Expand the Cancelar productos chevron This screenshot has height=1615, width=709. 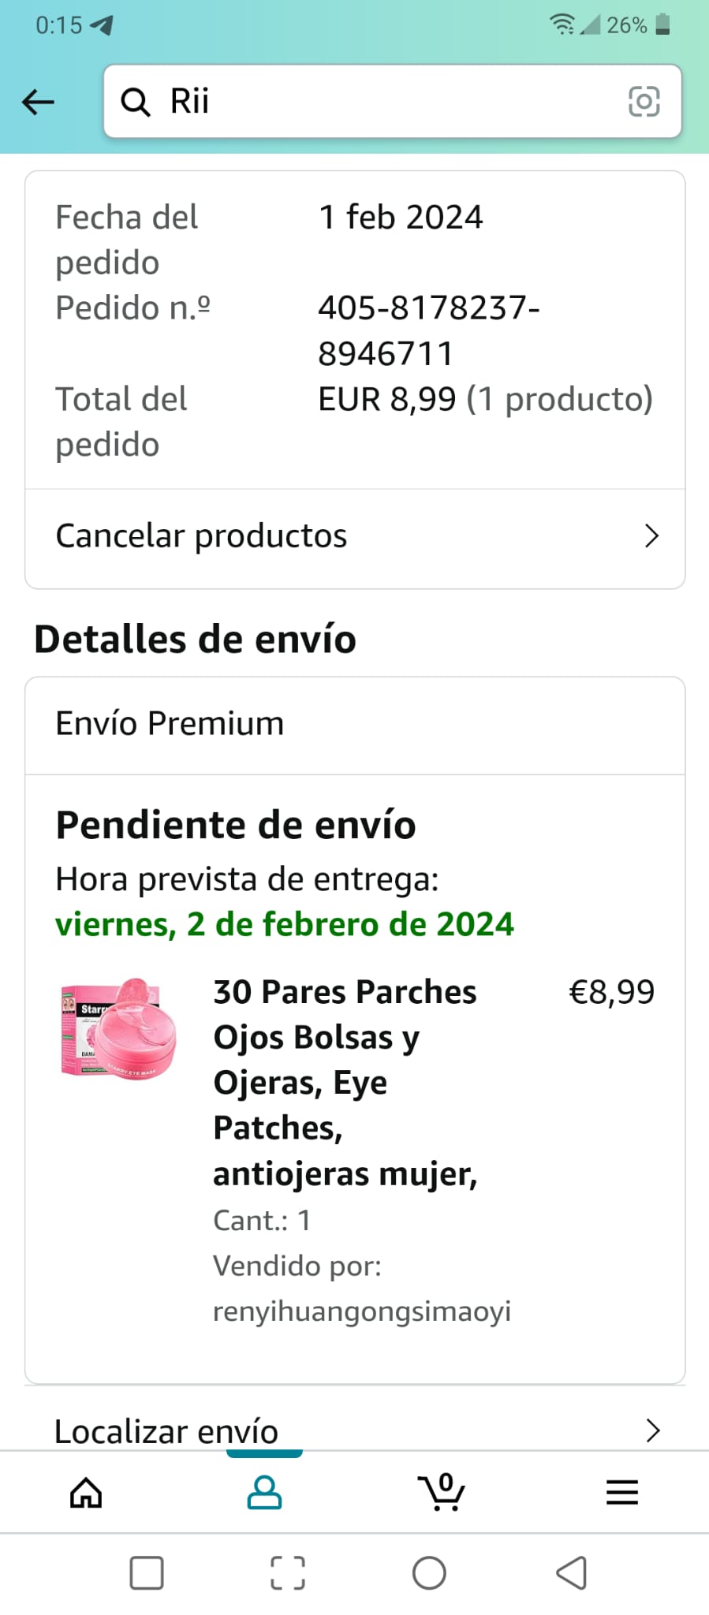click(651, 536)
